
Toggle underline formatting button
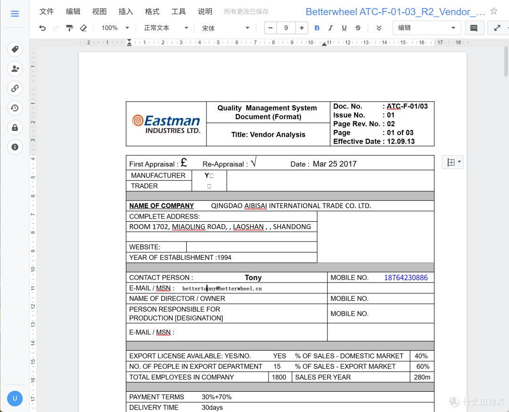[x=344, y=28]
